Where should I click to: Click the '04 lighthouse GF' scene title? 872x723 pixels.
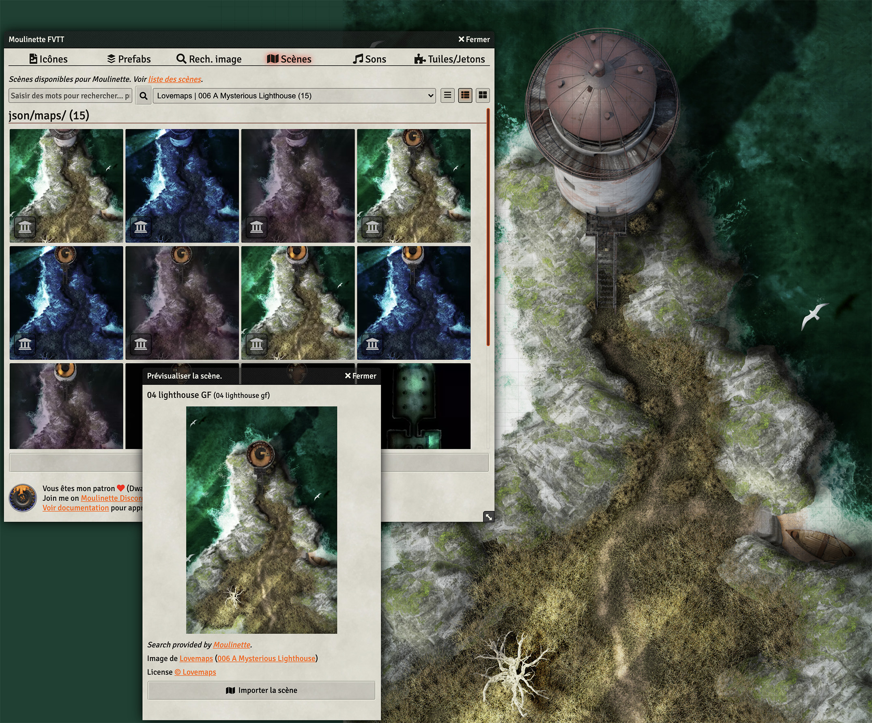coord(179,395)
